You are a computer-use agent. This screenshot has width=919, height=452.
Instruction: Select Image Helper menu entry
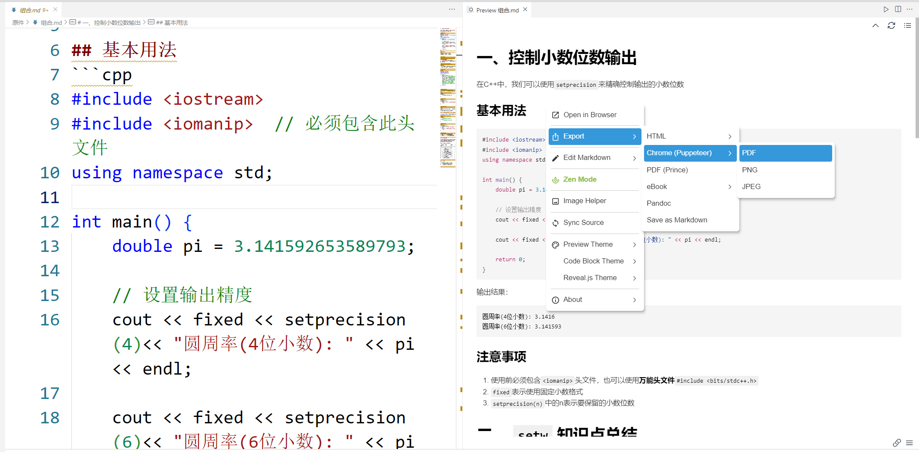pyautogui.click(x=595, y=201)
